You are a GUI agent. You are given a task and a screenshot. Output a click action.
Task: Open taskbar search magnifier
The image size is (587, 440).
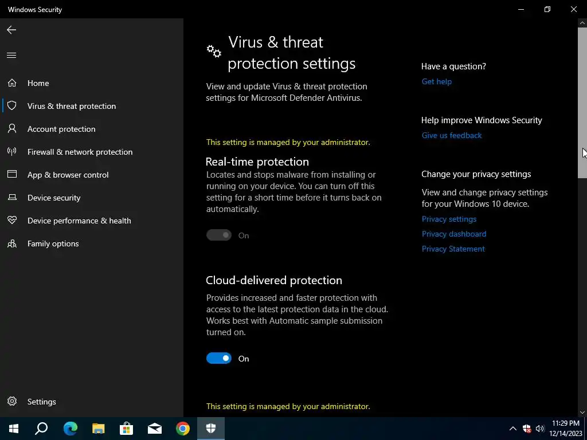41,429
